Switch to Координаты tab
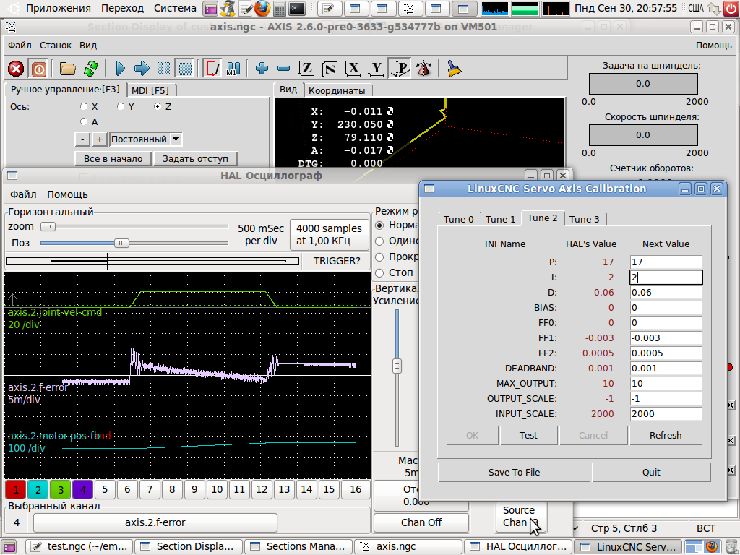The image size is (740, 555). [337, 90]
